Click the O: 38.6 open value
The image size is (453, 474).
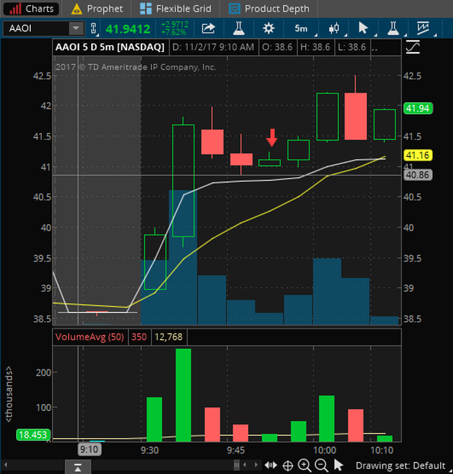click(x=278, y=47)
